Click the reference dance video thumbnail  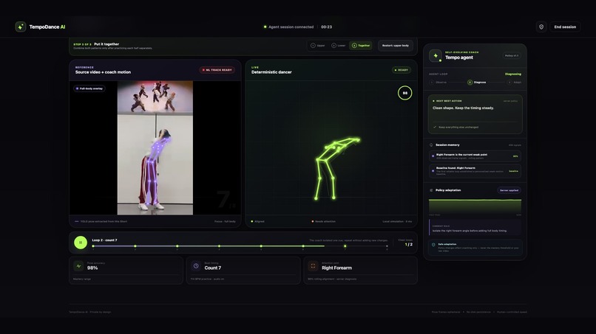click(x=155, y=148)
